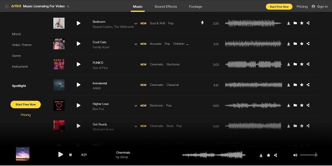Download the Bedroom track
Viewport: 332px width, 166px height.
(x=289, y=23)
